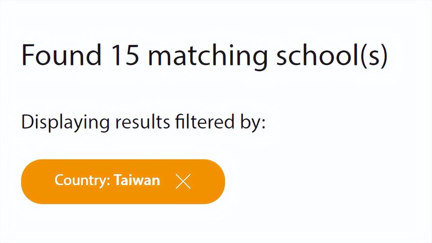Click the Displaying results filtered by: text
432x243 pixels.
(x=143, y=122)
